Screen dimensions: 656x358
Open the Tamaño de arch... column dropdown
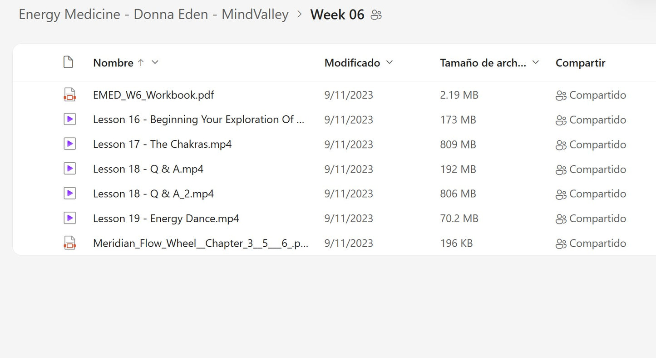click(x=536, y=63)
